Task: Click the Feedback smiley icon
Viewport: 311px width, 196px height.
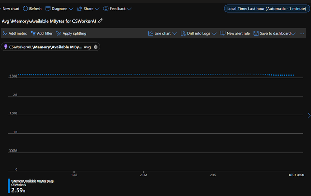Action: click(x=106, y=9)
